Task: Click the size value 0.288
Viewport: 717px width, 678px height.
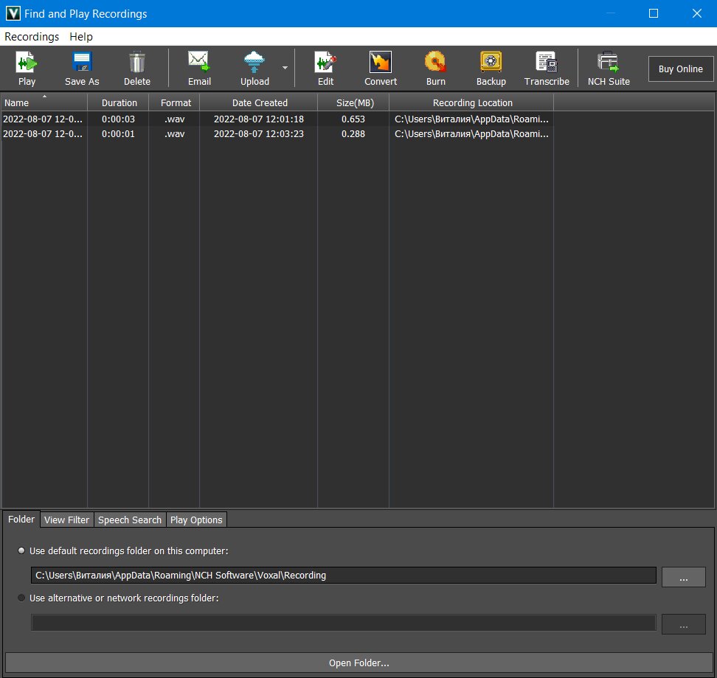Action: (353, 134)
